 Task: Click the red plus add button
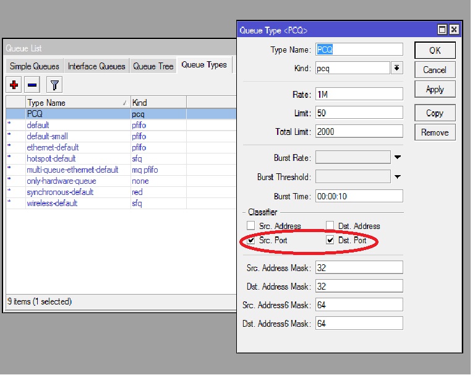coord(14,85)
